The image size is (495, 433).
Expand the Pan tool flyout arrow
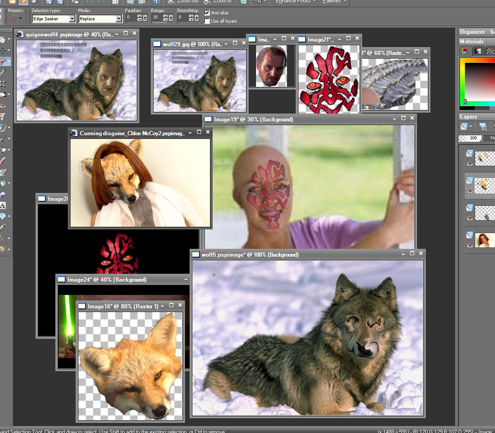click(9, 39)
